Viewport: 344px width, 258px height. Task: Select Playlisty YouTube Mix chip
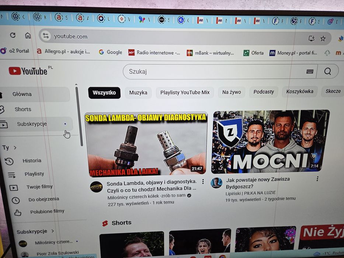coord(185,93)
